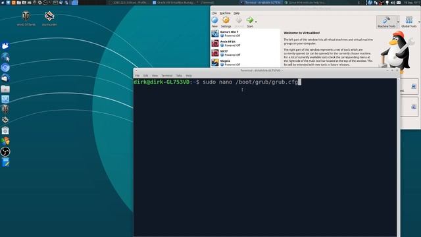Switch to the browser window taskbar button
421x237 pixels.
point(305,3)
